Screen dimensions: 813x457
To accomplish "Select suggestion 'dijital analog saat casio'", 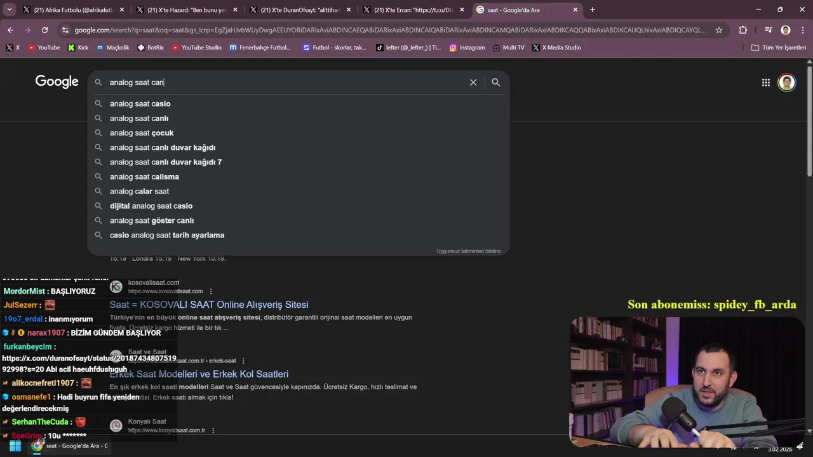I will click(x=299, y=206).
